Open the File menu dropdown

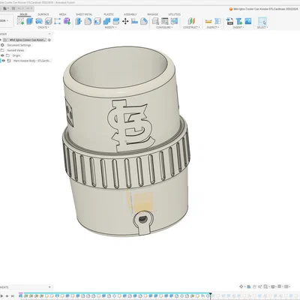pyautogui.click(x=5, y=8)
